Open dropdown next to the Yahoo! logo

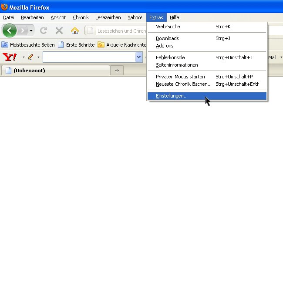click(x=24, y=57)
